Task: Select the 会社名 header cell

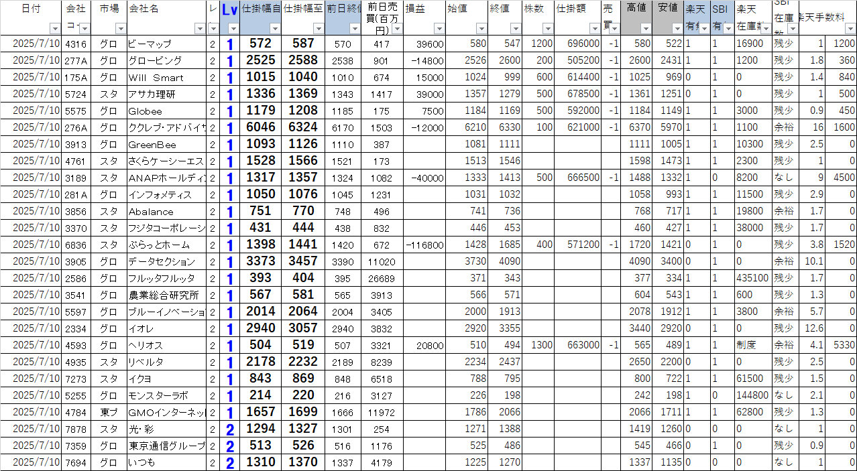Action: tap(166, 17)
